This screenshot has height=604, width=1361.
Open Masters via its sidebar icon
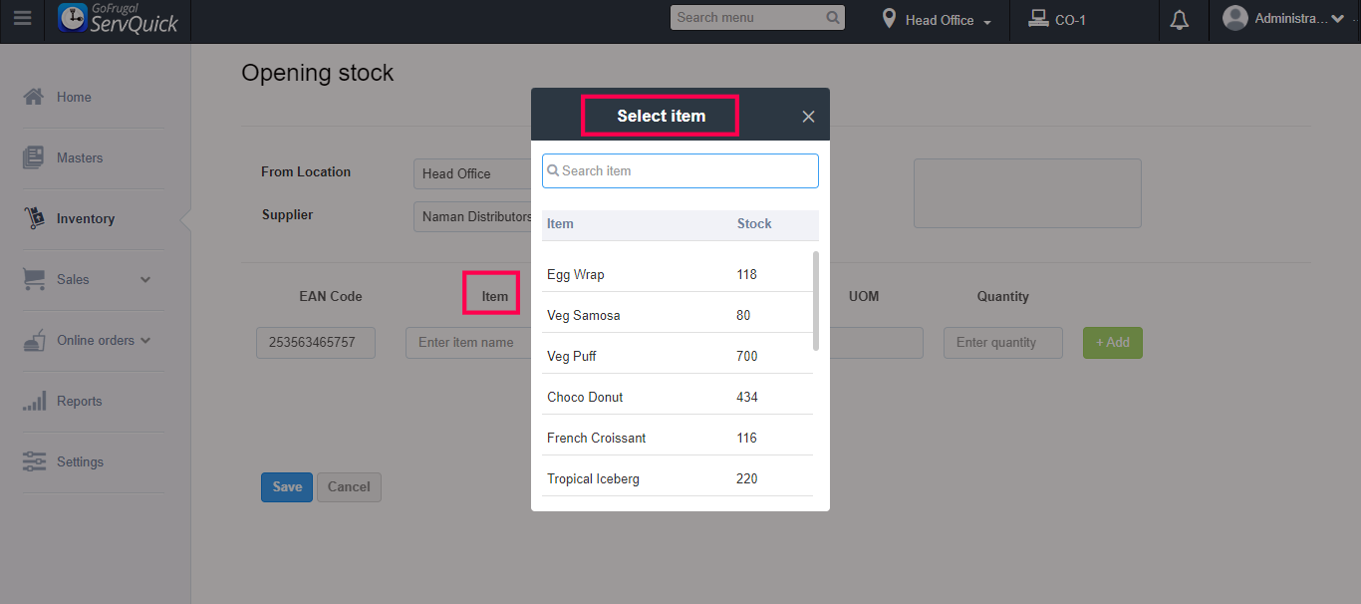(34, 157)
